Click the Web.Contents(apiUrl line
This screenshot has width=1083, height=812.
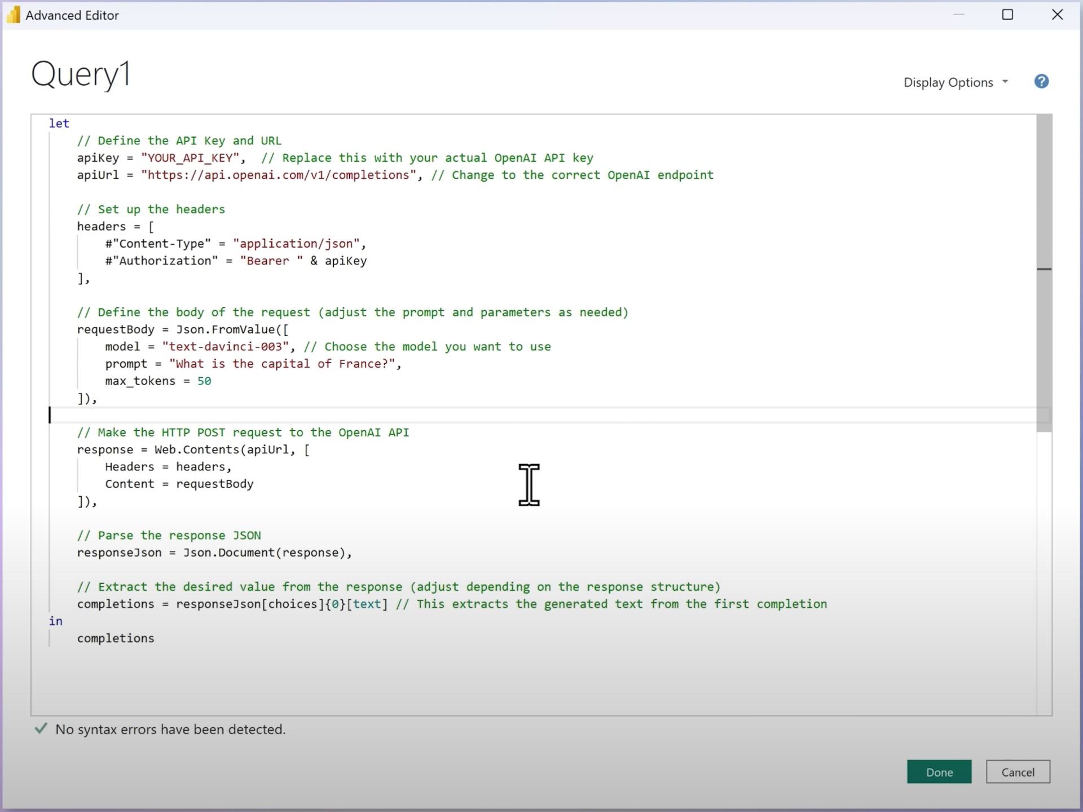click(x=193, y=449)
